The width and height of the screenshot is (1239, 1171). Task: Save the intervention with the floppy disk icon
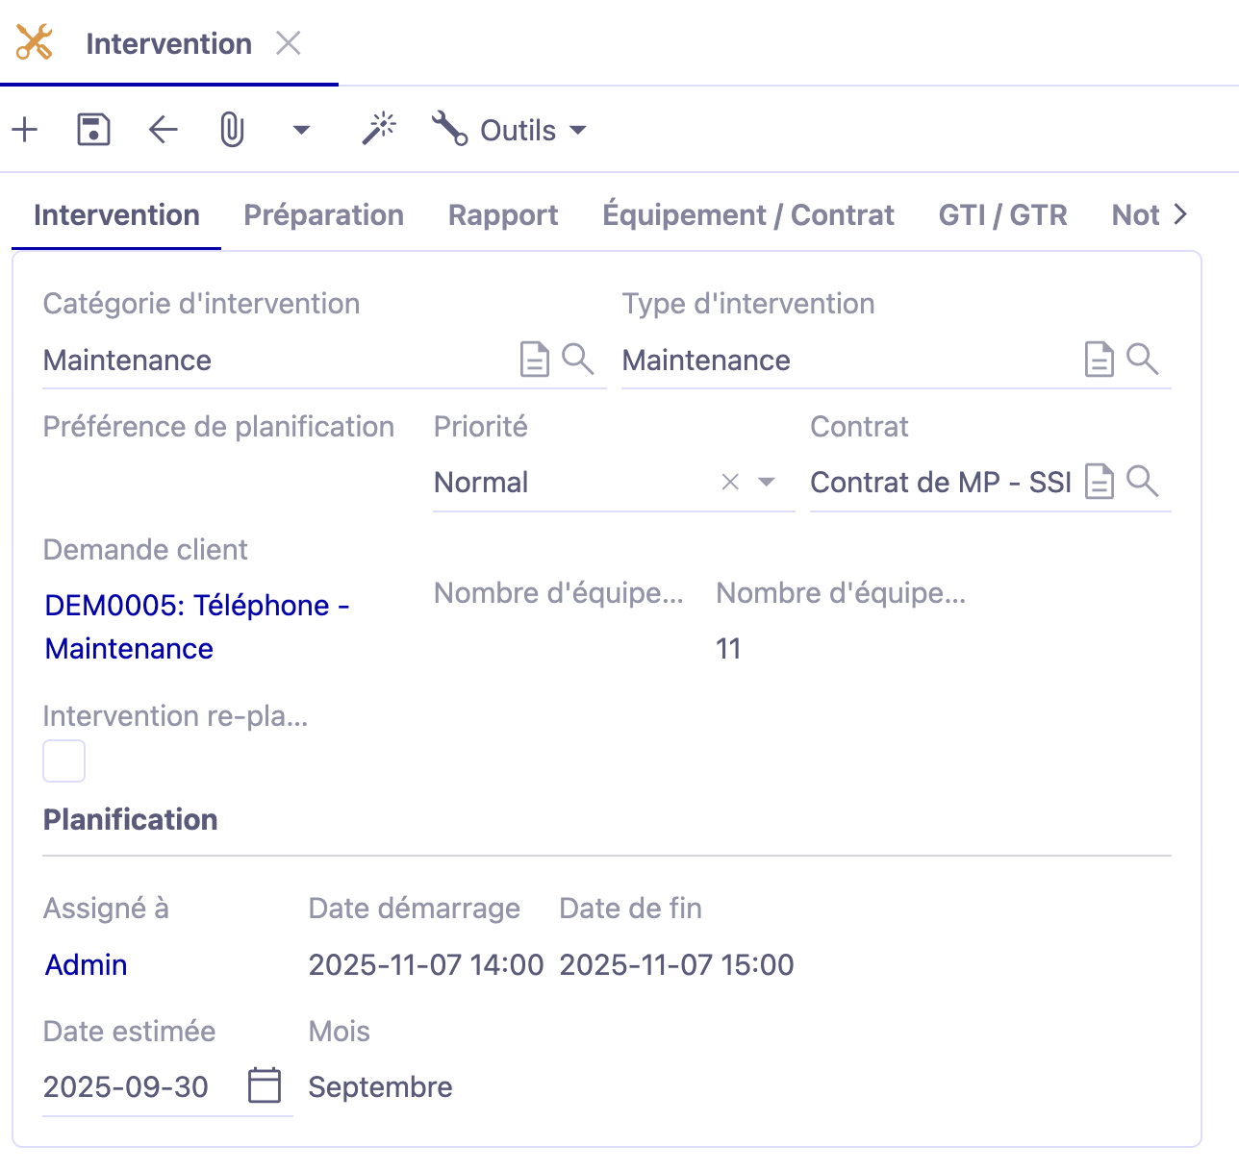tap(93, 130)
